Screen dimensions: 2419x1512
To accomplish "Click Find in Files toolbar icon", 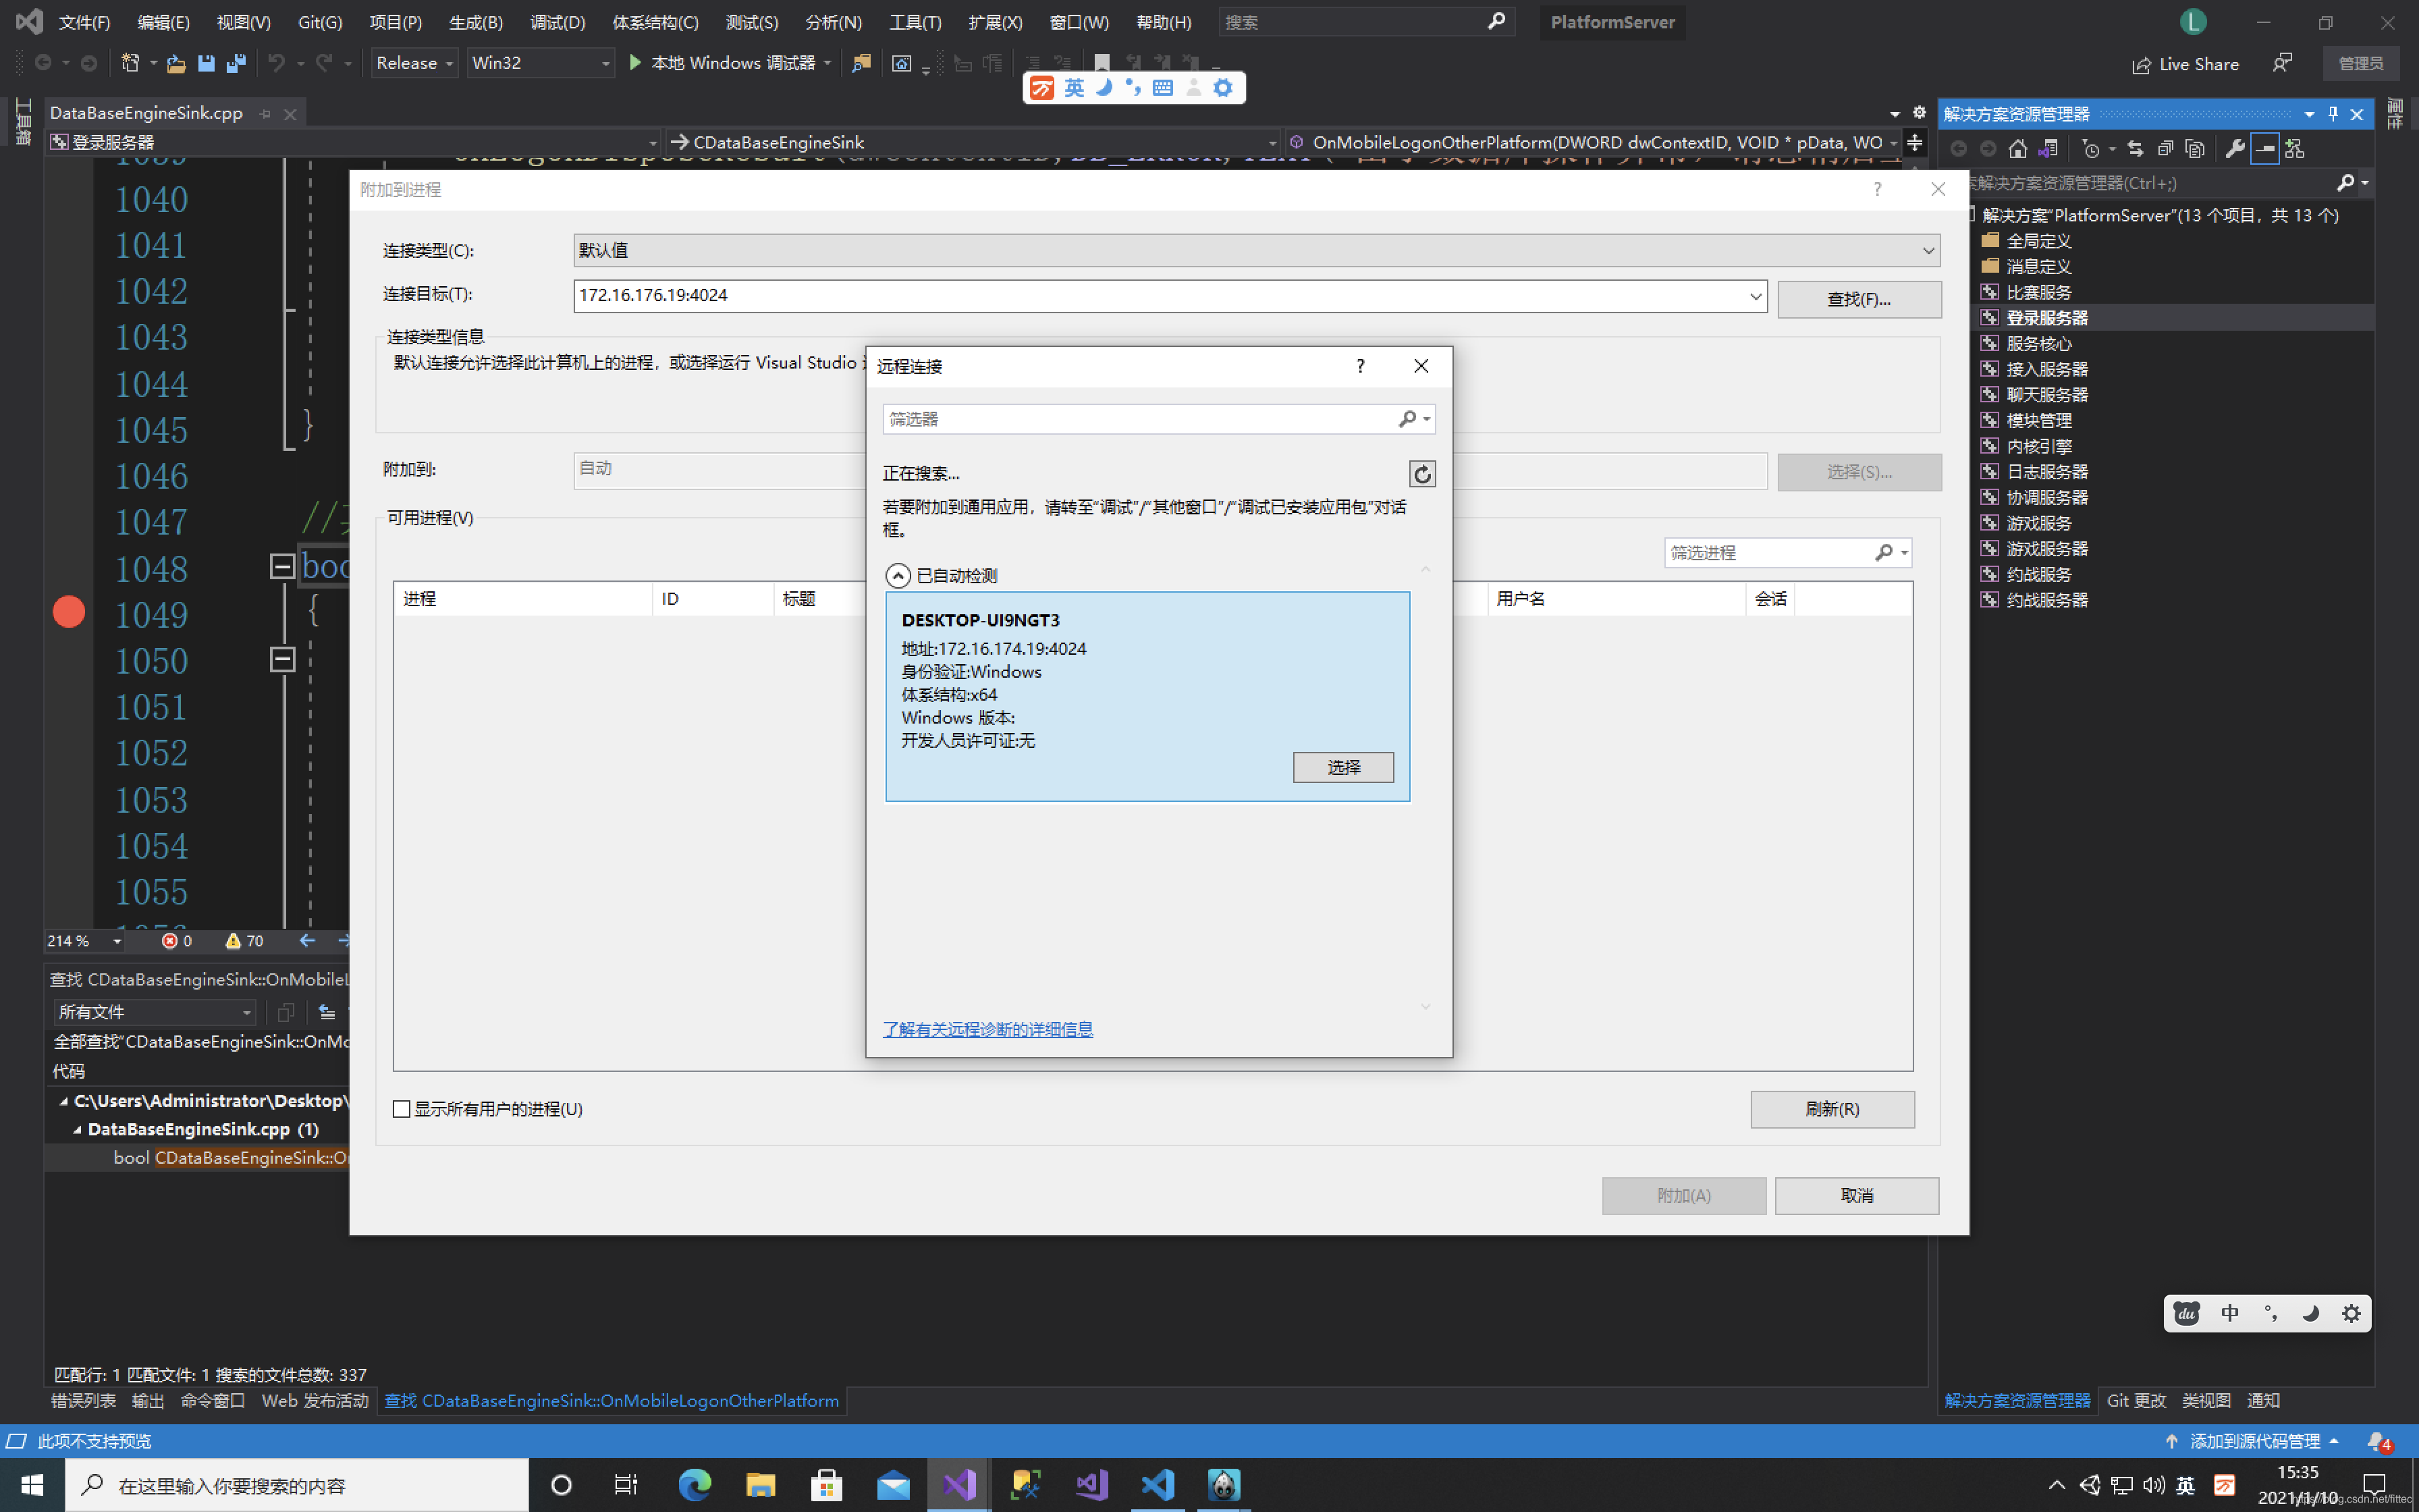I will (861, 63).
